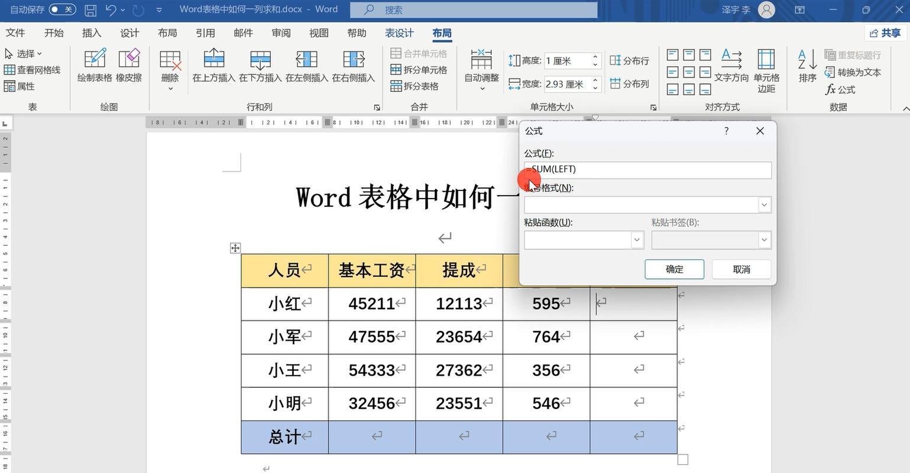Decrease the column 宽度 stepper down arrow
The width and height of the screenshot is (910, 473).
595,88
